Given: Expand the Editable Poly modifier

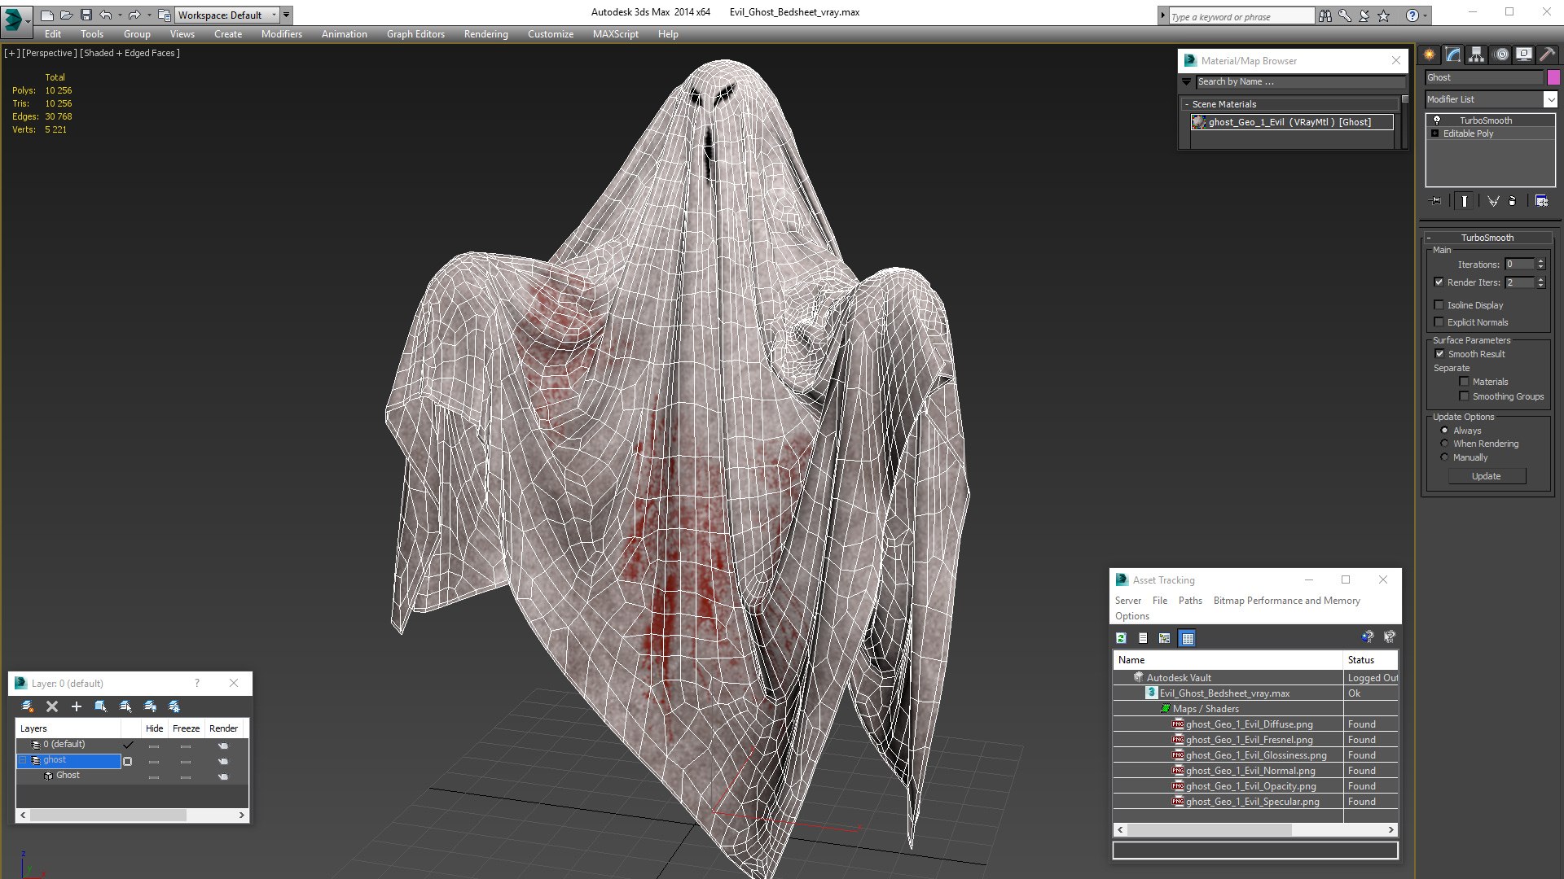Looking at the screenshot, I should pos(1435,133).
